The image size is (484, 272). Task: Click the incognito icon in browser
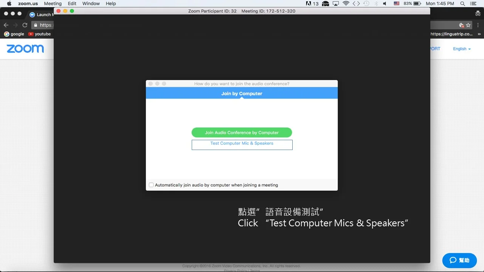pos(478,14)
